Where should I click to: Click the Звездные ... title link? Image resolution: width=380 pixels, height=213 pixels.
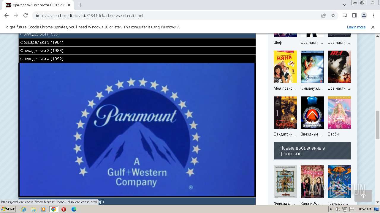[312, 134]
